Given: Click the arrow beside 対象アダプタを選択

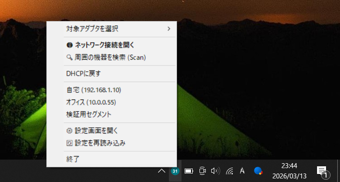Looking at the screenshot, I should 169,29.
